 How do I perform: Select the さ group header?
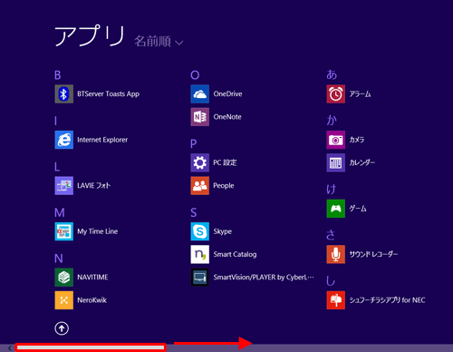(x=331, y=235)
